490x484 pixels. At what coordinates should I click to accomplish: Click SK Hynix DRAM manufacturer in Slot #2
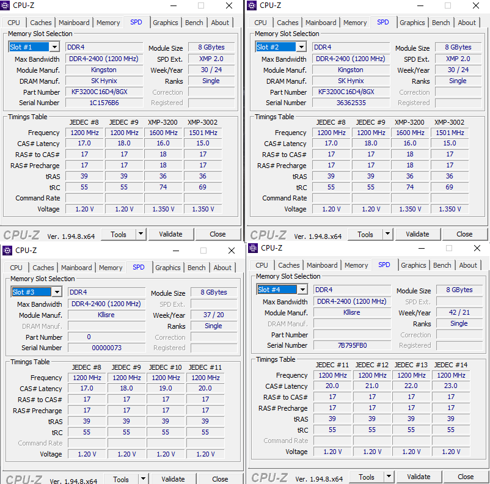pos(351,81)
